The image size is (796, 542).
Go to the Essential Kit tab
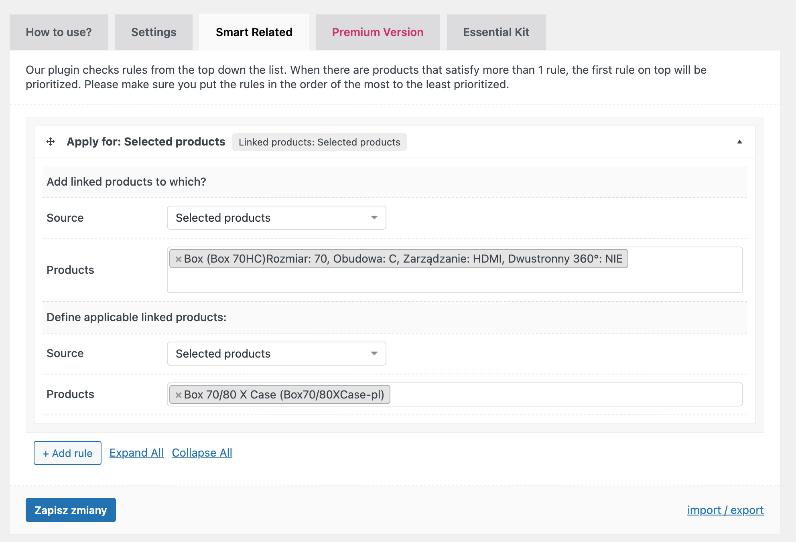click(x=496, y=32)
